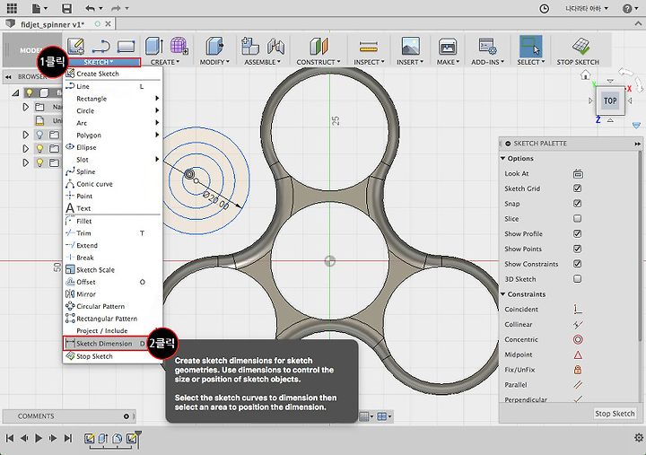Enable the Slice checkbox

577,218
